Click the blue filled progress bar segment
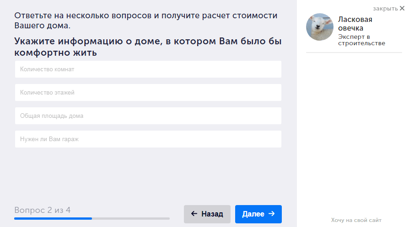Viewport: 409px width, 227px height. pyautogui.click(x=53, y=218)
